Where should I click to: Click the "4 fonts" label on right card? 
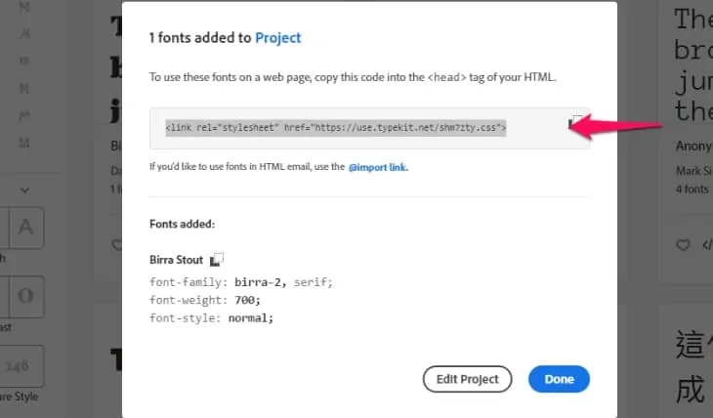pos(692,189)
